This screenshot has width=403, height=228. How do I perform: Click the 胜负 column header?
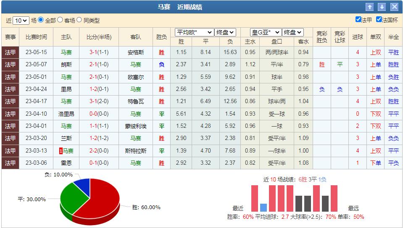pyautogui.click(x=161, y=37)
